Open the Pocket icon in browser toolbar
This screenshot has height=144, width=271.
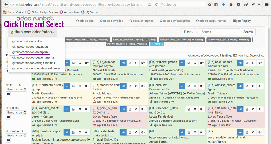(239, 5)
